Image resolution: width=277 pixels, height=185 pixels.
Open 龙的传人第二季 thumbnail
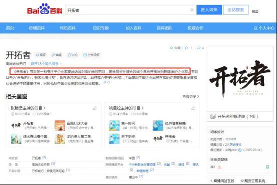point(59,139)
